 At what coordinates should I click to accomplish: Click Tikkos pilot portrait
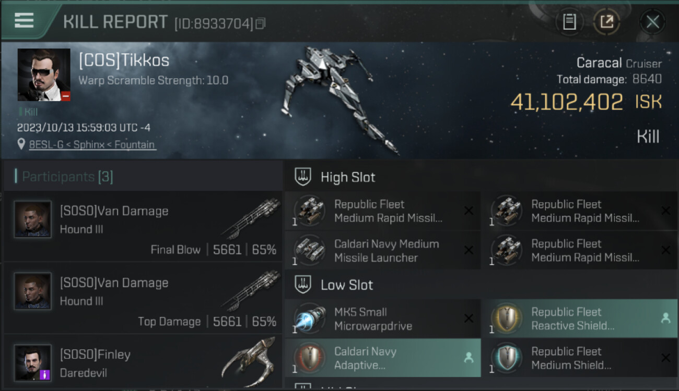pos(44,75)
